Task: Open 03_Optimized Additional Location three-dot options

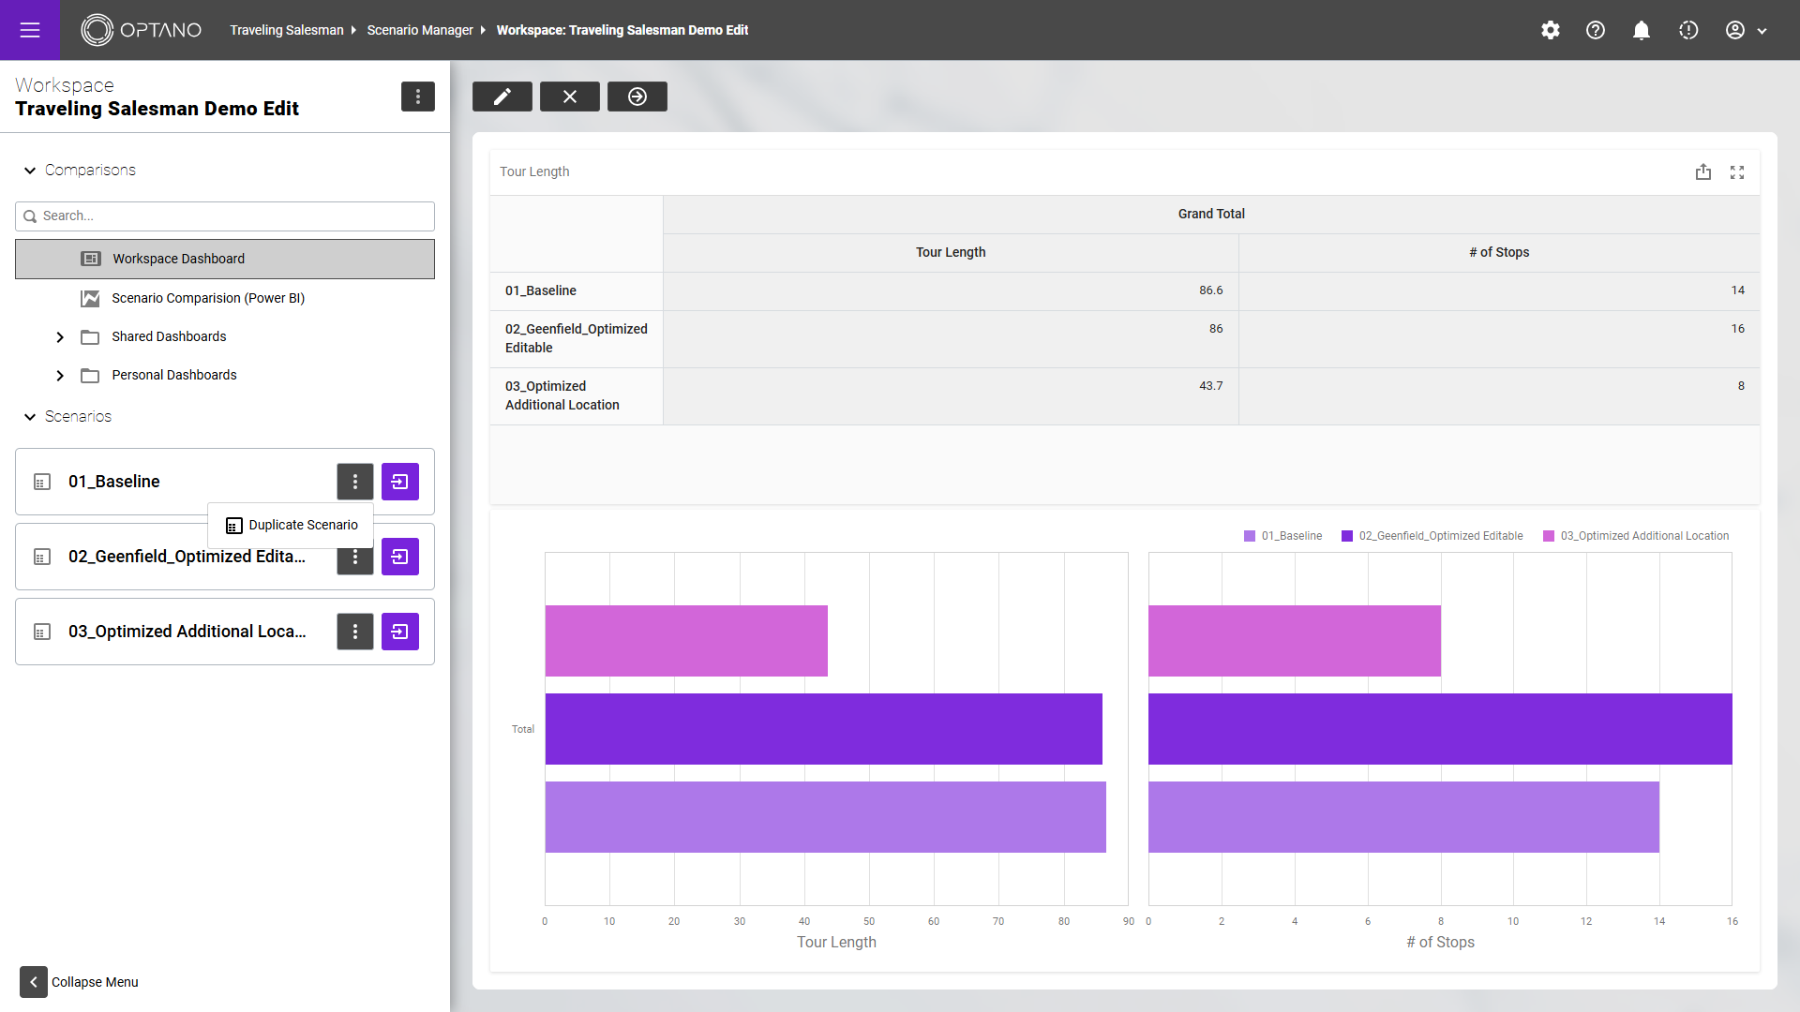Action: pos(355,632)
